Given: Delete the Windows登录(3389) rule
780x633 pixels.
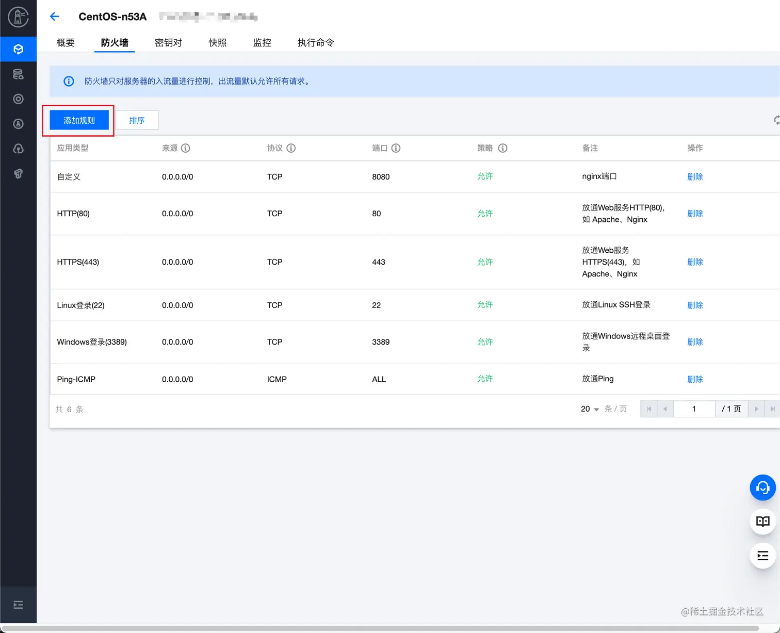Looking at the screenshot, I should click(695, 342).
